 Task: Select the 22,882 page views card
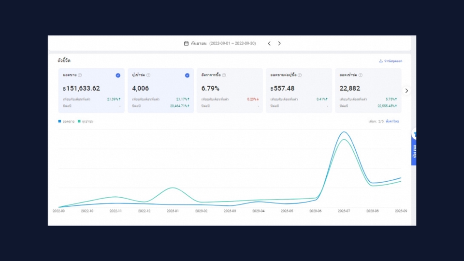tap(368, 90)
